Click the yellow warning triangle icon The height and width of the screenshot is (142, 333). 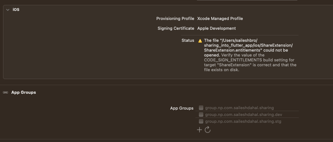tap(200, 41)
